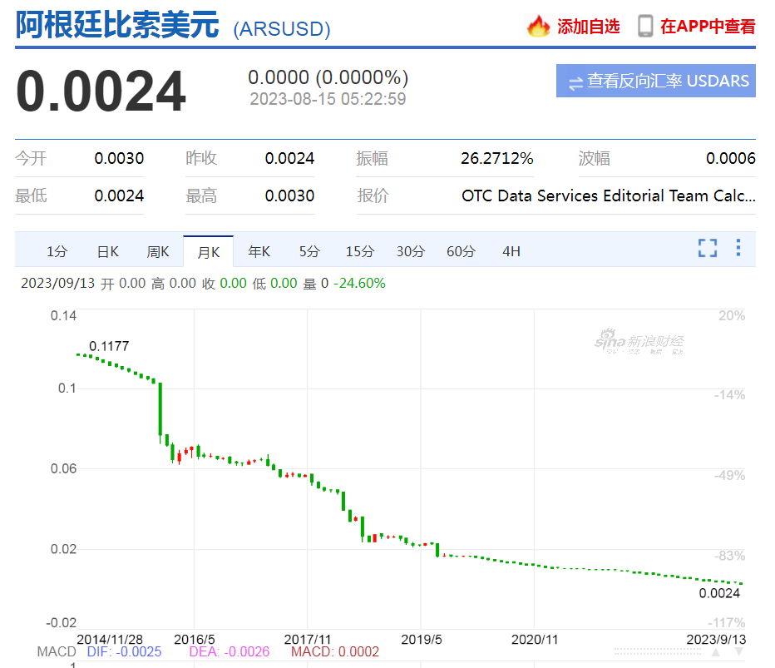This screenshot has height=668, width=775.
Task: Switch chart to 1分 tab
Action: pyautogui.click(x=57, y=251)
